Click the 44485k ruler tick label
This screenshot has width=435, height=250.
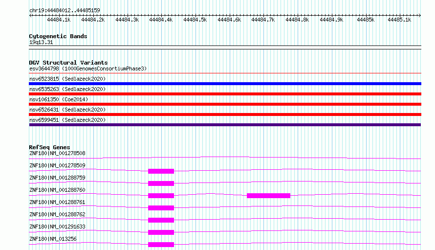[366, 20]
